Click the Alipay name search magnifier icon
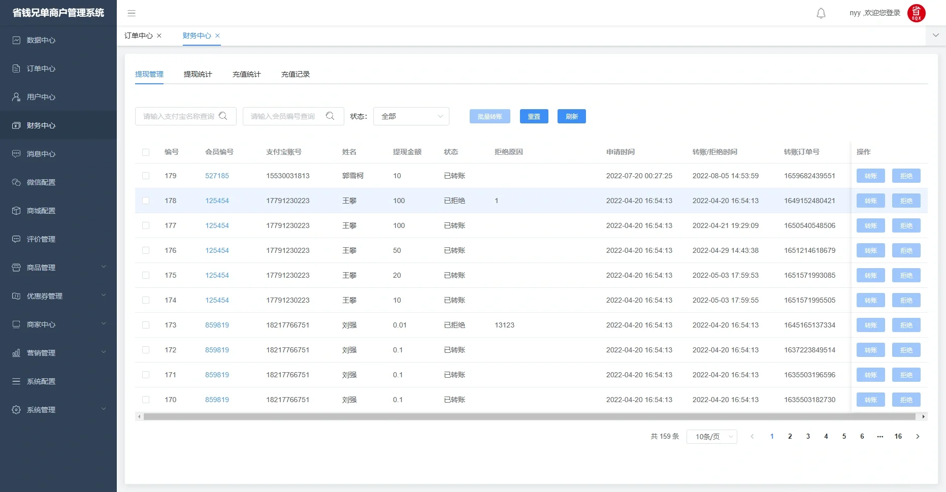The height and width of the screenshot is (492, 946). [x=223, y=116]
